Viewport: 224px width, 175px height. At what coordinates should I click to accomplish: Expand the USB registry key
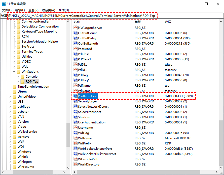click(x=10, y=102)
